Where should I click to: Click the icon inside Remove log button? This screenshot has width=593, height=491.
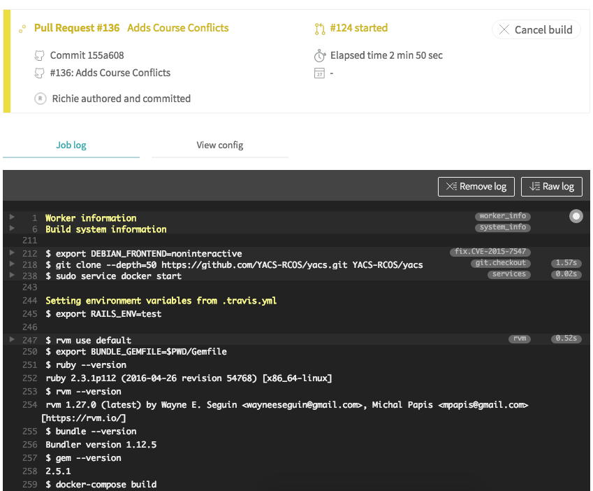point(451,186)
